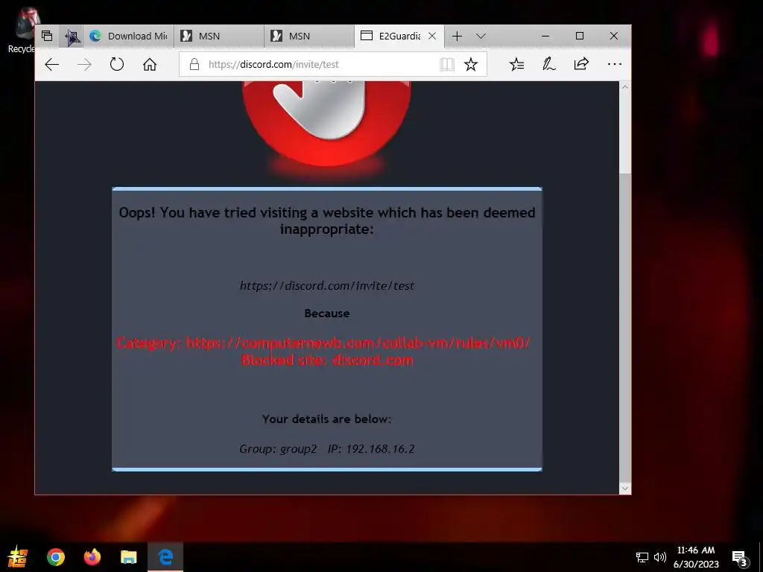763x572 pixels.
Task: Share this page
Action: pyautogui.click(x=581, y=64)
